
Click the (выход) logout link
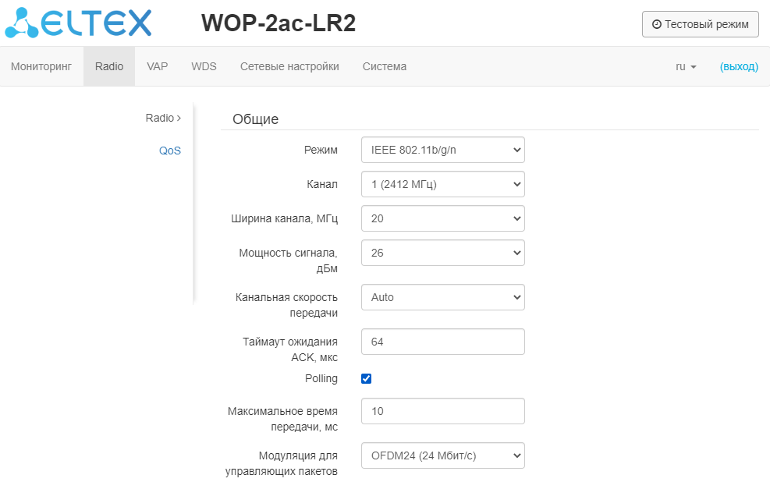coord(739,66)
